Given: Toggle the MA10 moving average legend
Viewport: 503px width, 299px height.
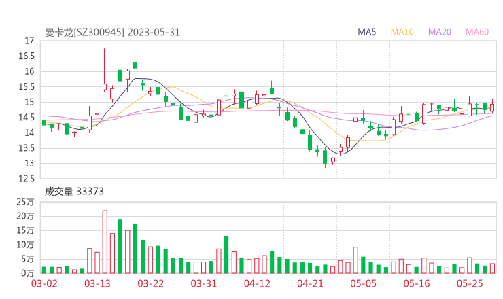Looking at the screenshot, I should pyautogui.click(x=402, y=32).
